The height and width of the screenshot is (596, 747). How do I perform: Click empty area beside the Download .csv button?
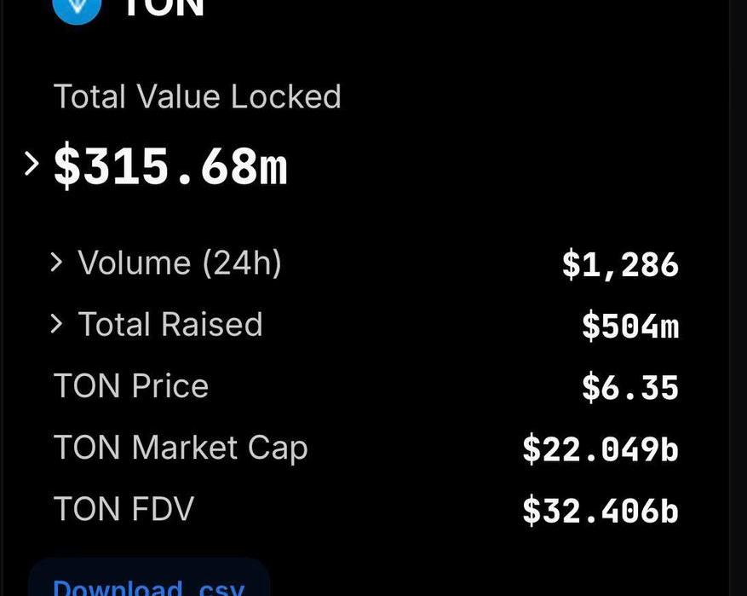476,577
